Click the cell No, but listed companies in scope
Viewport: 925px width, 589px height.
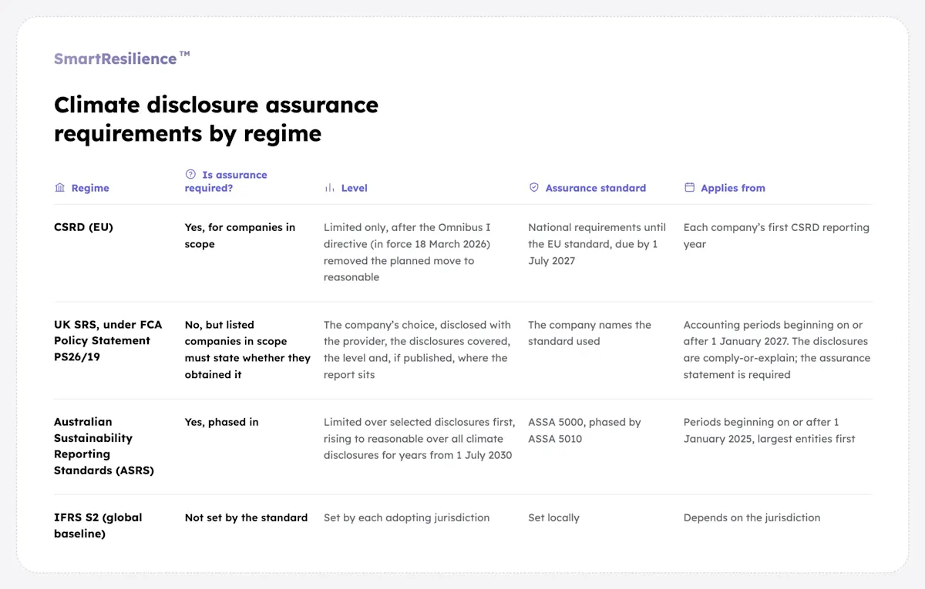coord(247,350)
